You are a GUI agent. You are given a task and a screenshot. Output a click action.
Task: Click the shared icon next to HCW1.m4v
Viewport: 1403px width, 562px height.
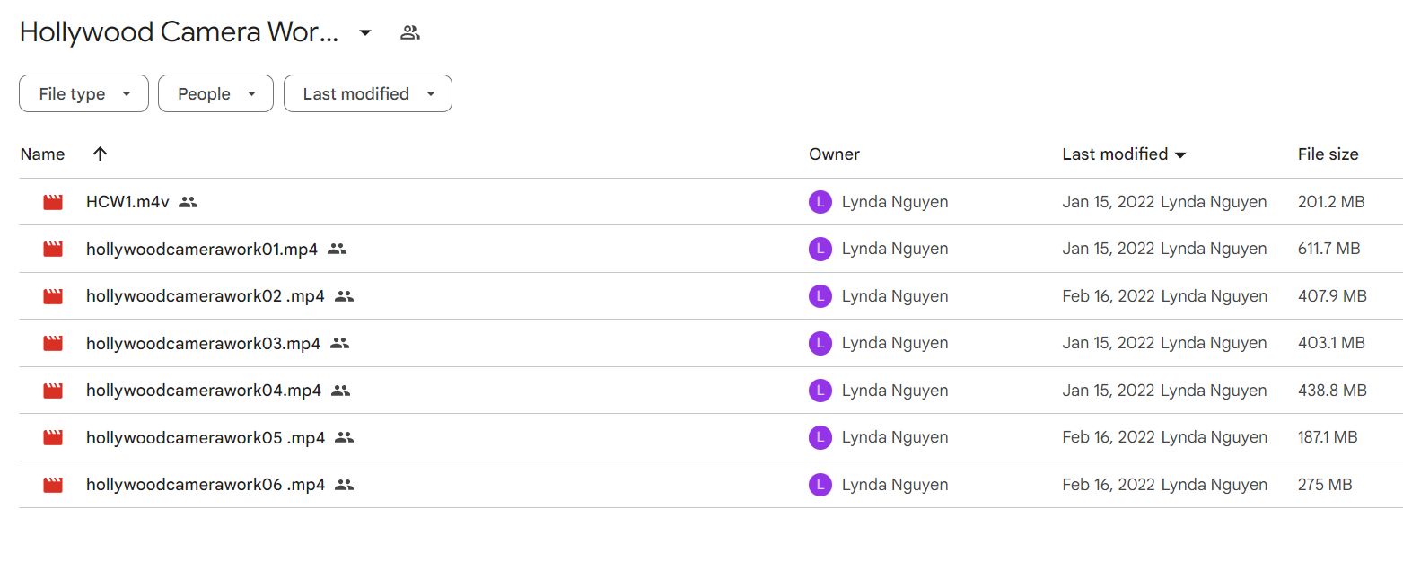pos(188,202)
